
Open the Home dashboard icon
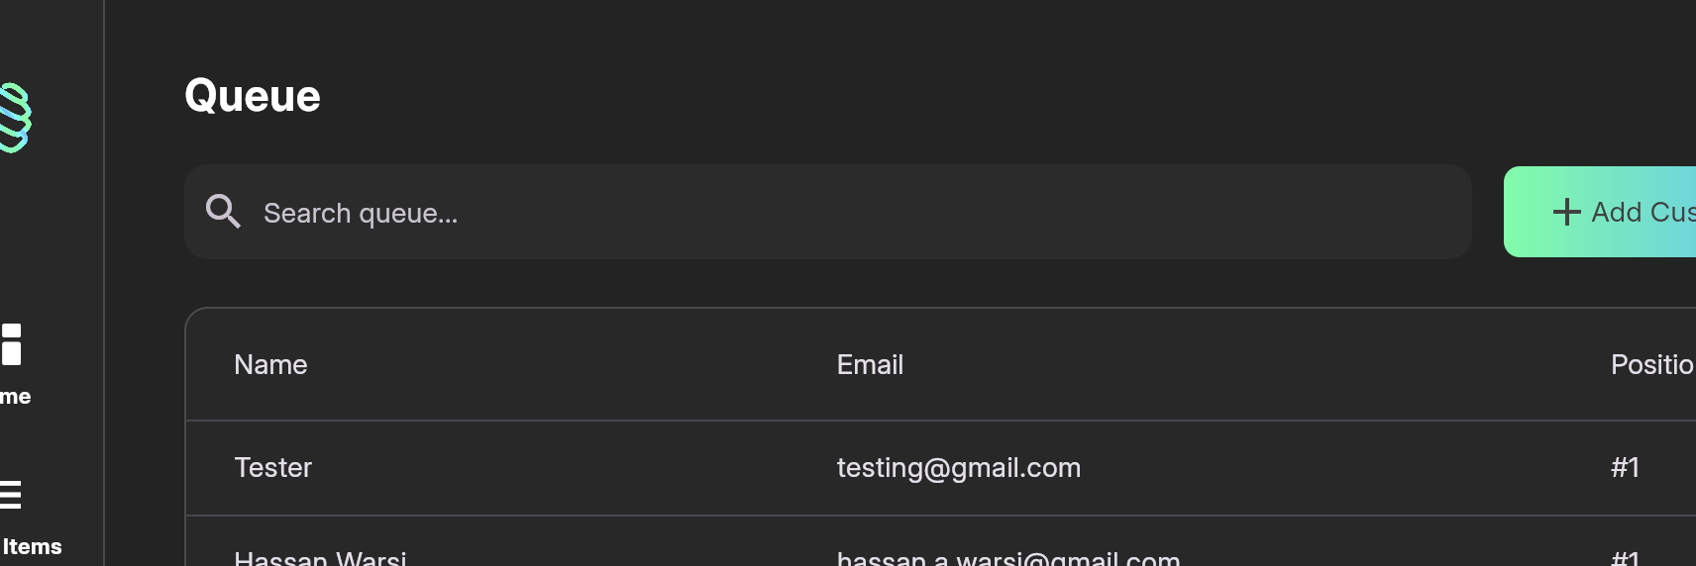11,344
